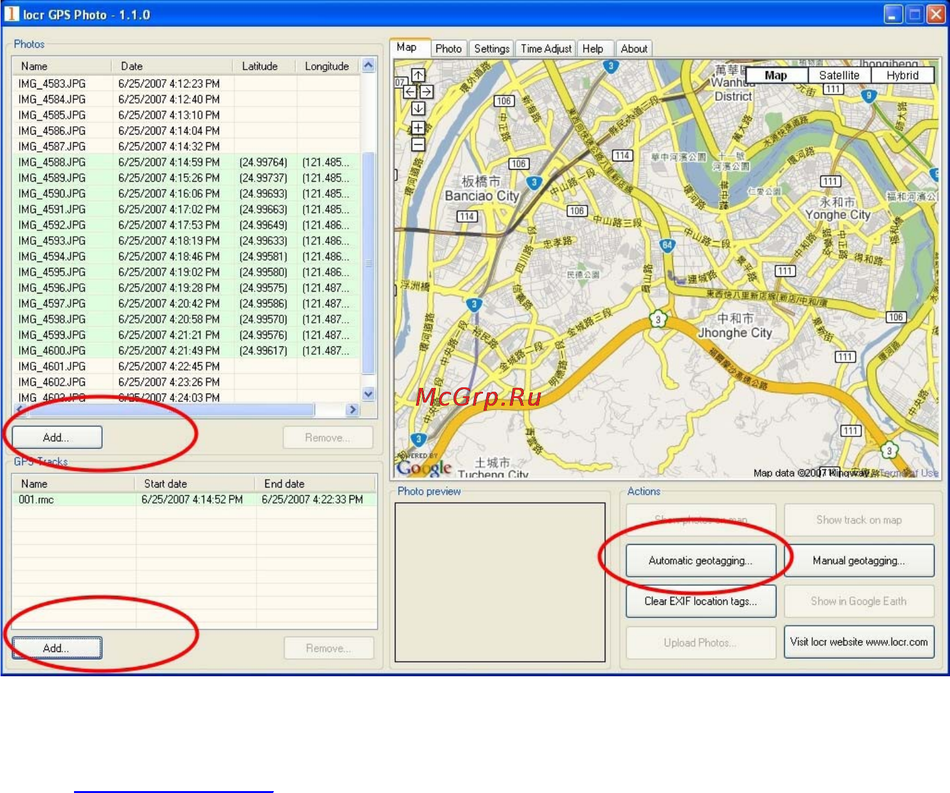Click Add in the Photos panel
The width and height of the screenshot is (950, 793).
pos(57,438)
